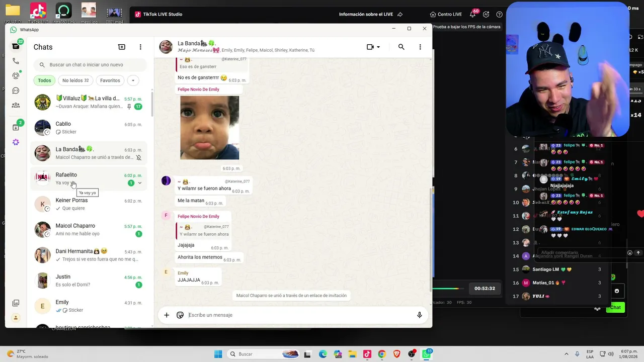Open TikTok LIVE Studio from the taskbar

tap(367, 354)
